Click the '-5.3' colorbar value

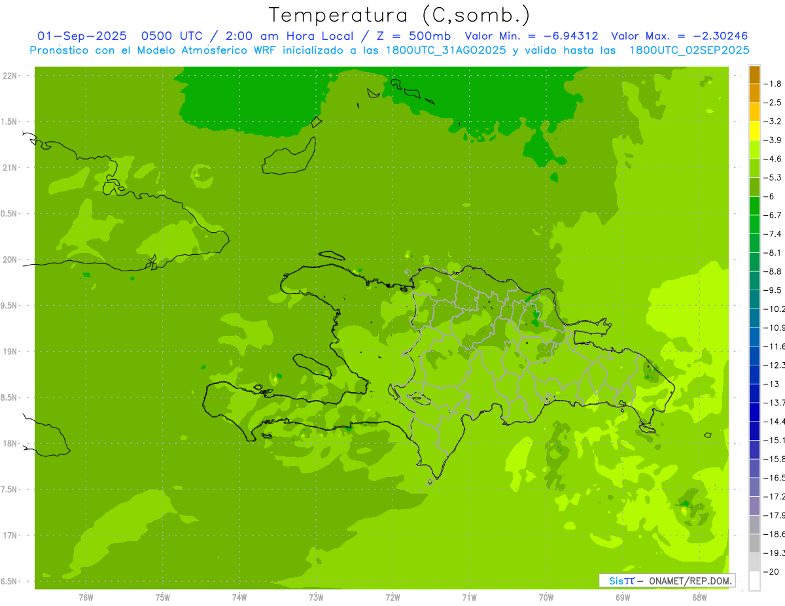pos(773,178)
